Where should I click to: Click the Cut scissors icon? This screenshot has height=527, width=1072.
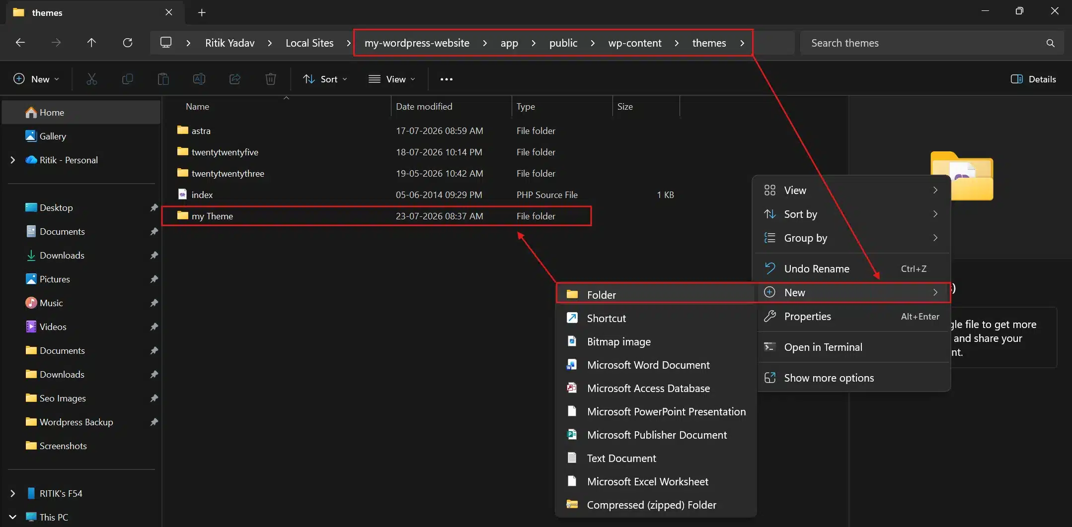pyautogui.click(x=92, y=79)
